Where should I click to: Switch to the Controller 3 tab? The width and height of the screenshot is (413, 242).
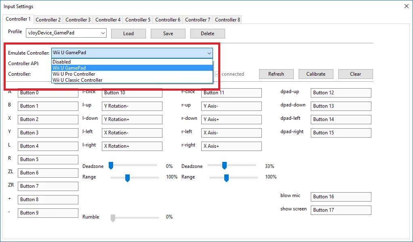(x=78, y=20)
